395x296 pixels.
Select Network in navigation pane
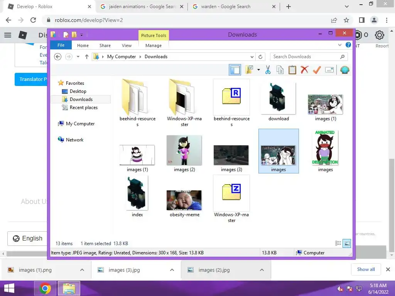pos(74,140)
